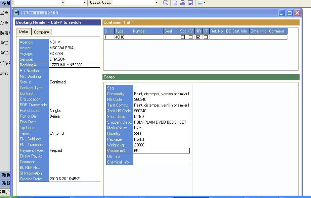Click the document icon in booking window title
The image size is (311, 198).
(16, 13)
